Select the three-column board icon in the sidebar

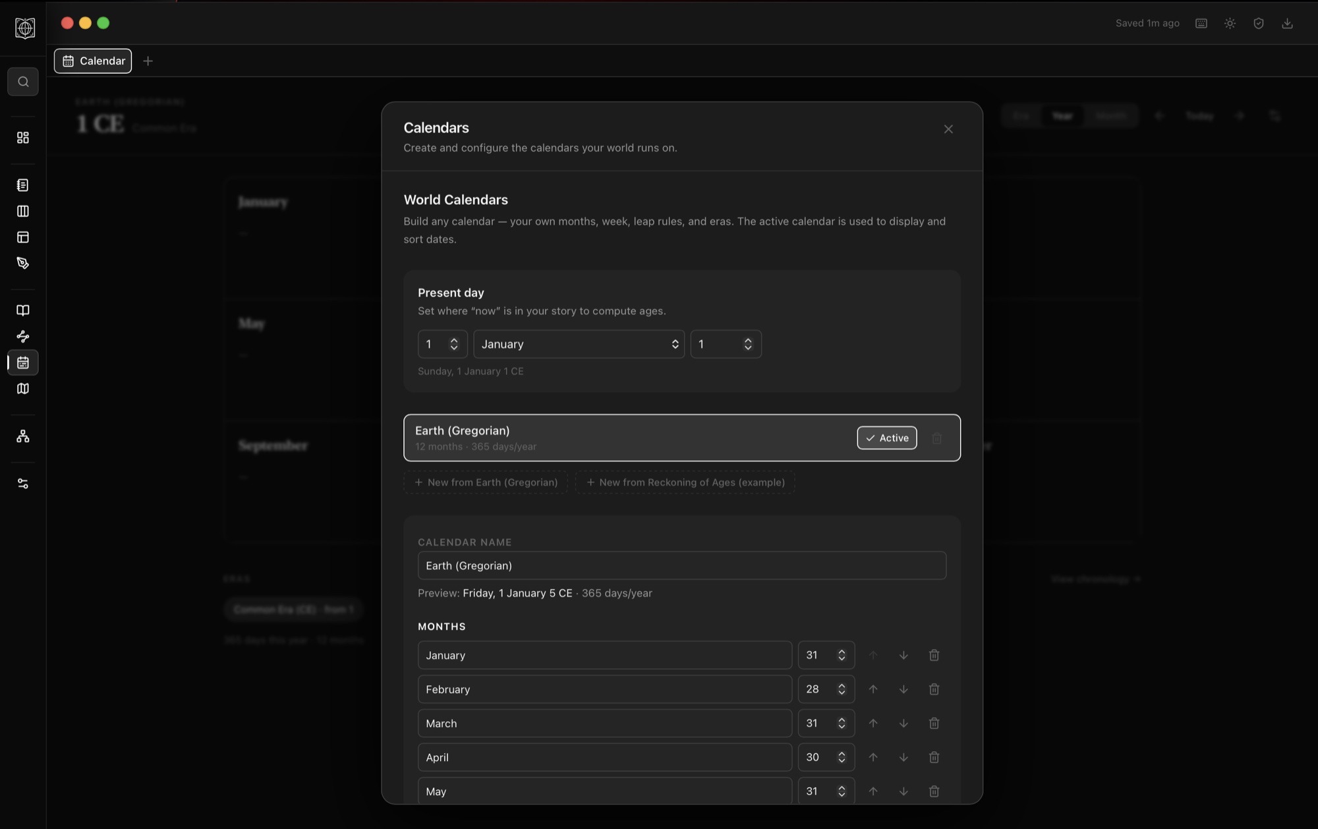(x=23, y=211)
